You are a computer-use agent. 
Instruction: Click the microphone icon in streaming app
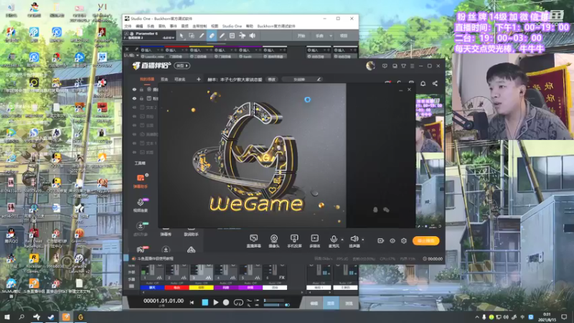pos(334,239)
